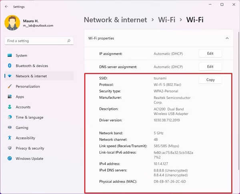Click the Find a setting search box
This screenshot has width=240, height=194.
(36, 41)
